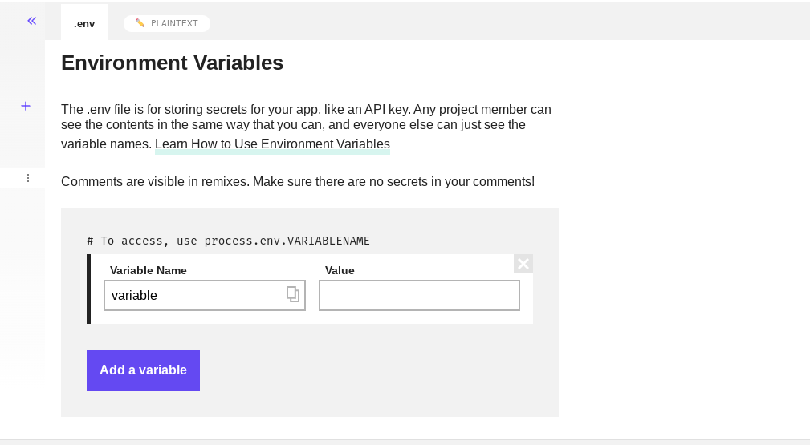The height and width of the screenshot is (445, 810).
Task: Open Learn How to Use Environment Variables link
Action: pyautogui.click(x=272, y=144)
